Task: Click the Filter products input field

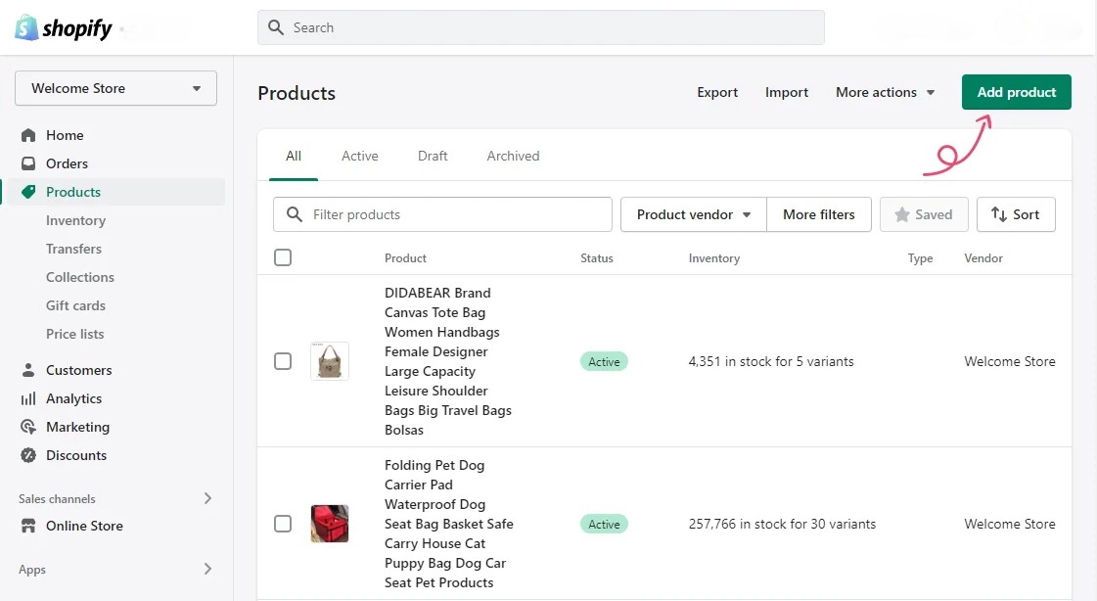Action: pos(442,214)
